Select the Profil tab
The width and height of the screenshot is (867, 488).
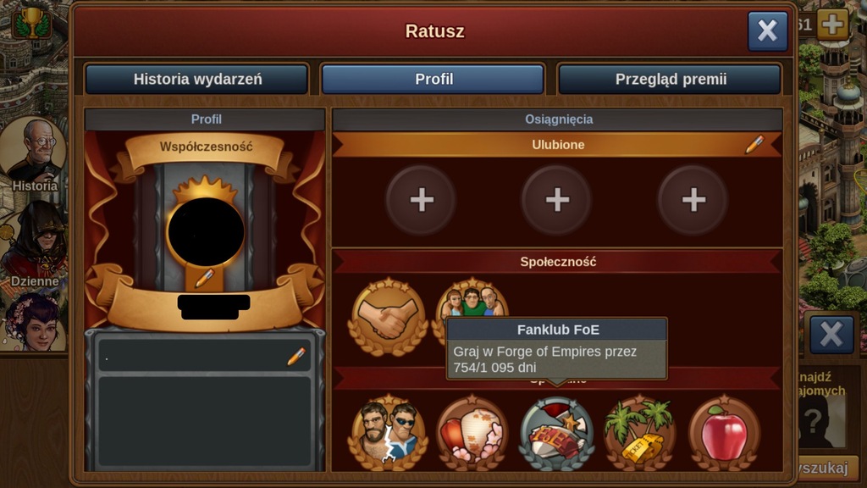pos(433,79)
